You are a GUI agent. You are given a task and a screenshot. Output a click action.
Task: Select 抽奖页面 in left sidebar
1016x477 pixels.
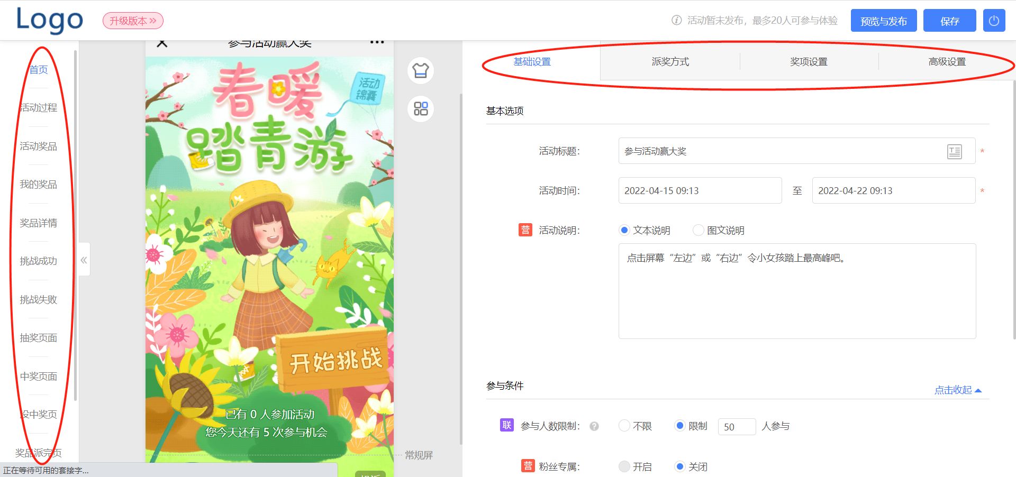point(38,337)
